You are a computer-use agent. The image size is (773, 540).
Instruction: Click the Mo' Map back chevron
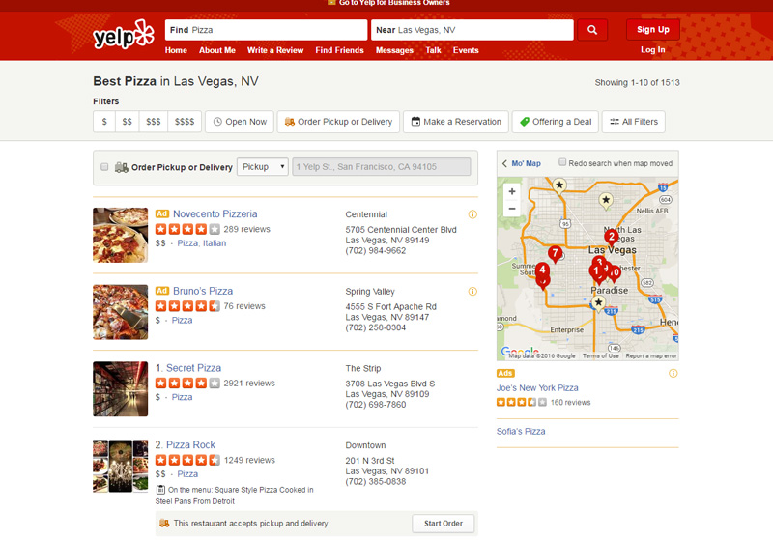[504, 163]
